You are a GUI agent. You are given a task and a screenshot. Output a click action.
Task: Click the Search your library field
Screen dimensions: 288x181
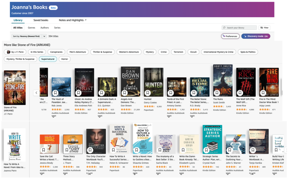pos(239,28)
